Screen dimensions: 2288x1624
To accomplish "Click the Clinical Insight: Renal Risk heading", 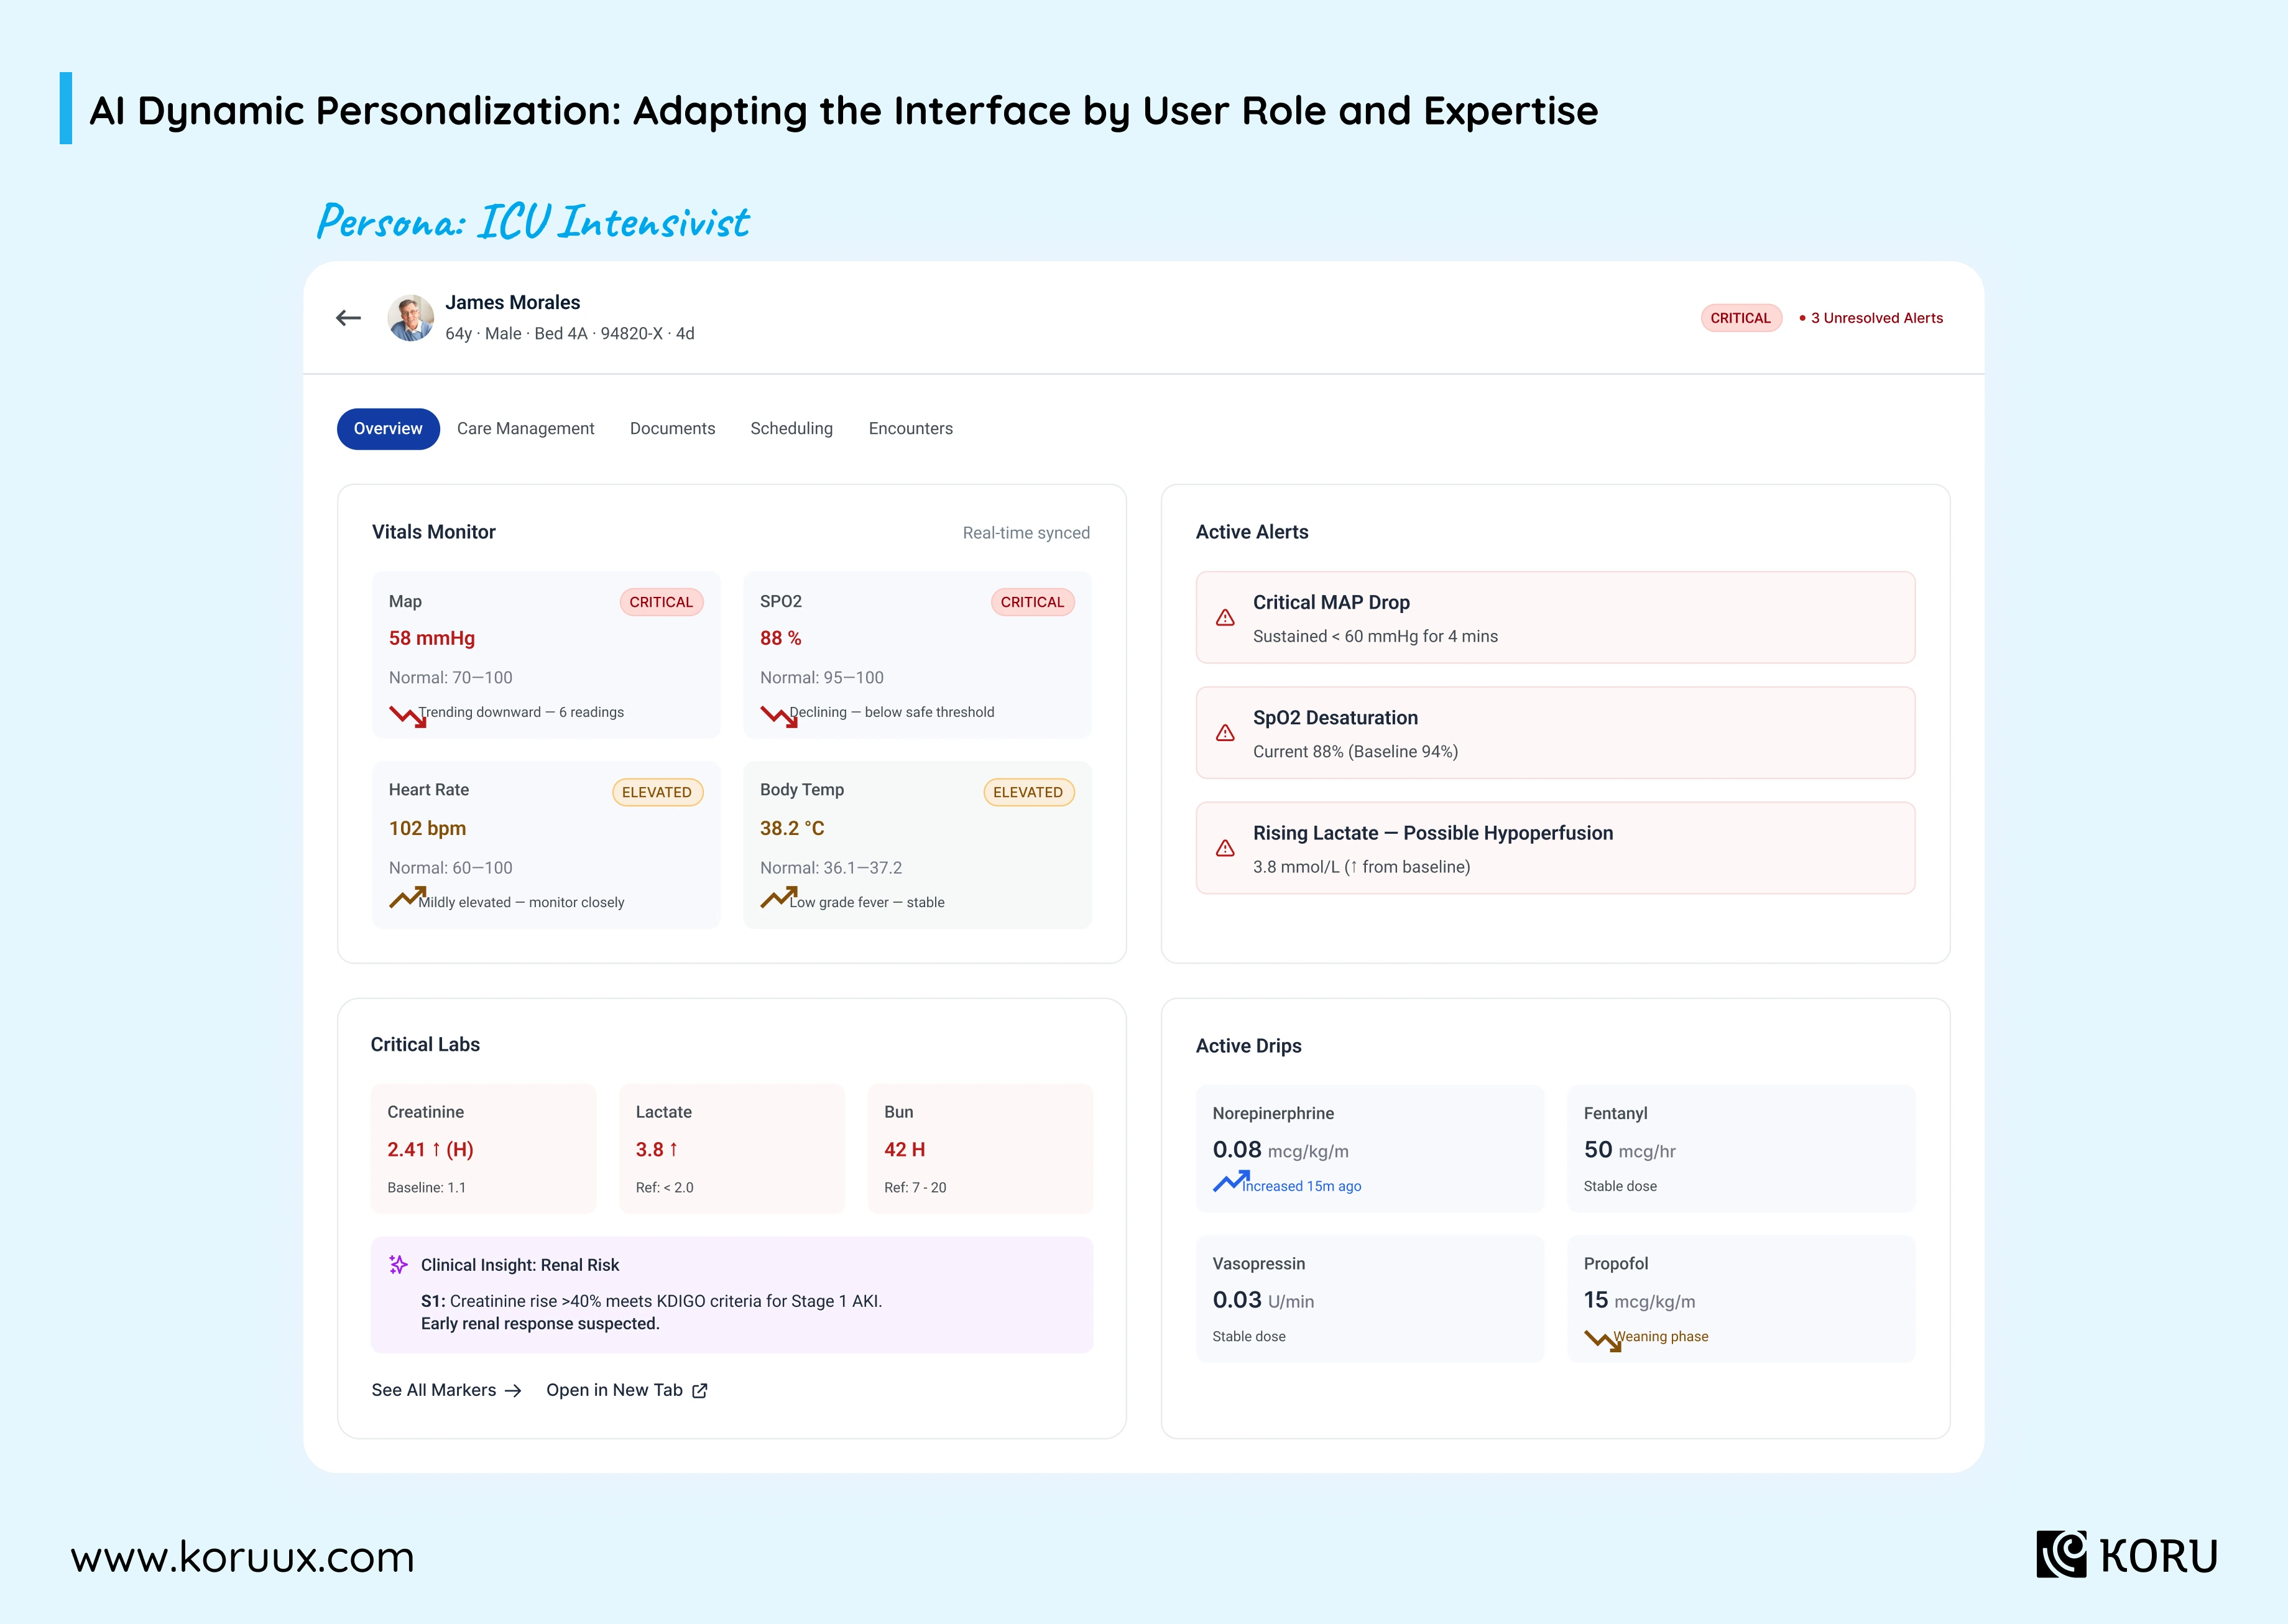I will point(520,1265).
